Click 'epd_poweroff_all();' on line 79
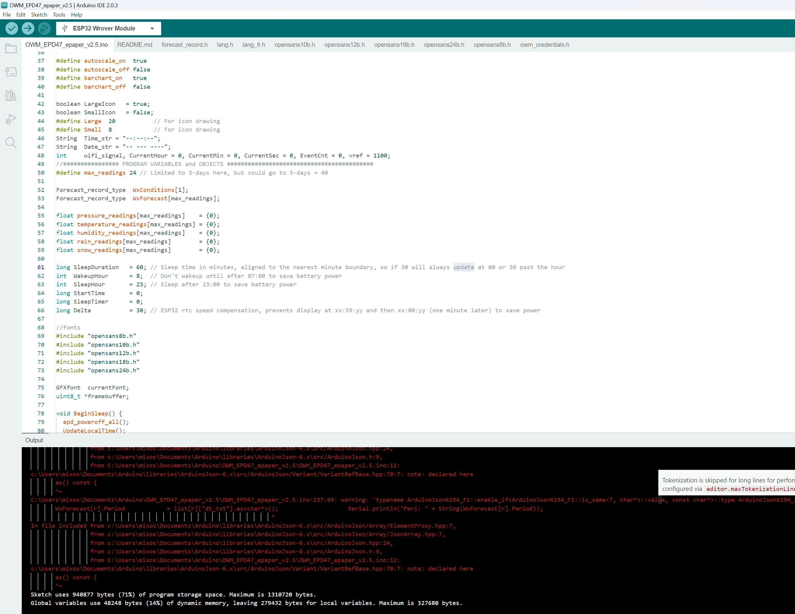This screenshot has height=614, width=795. (96, 422)
